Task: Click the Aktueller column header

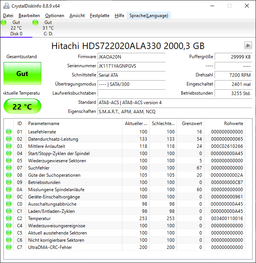Action: pos(136,124)
